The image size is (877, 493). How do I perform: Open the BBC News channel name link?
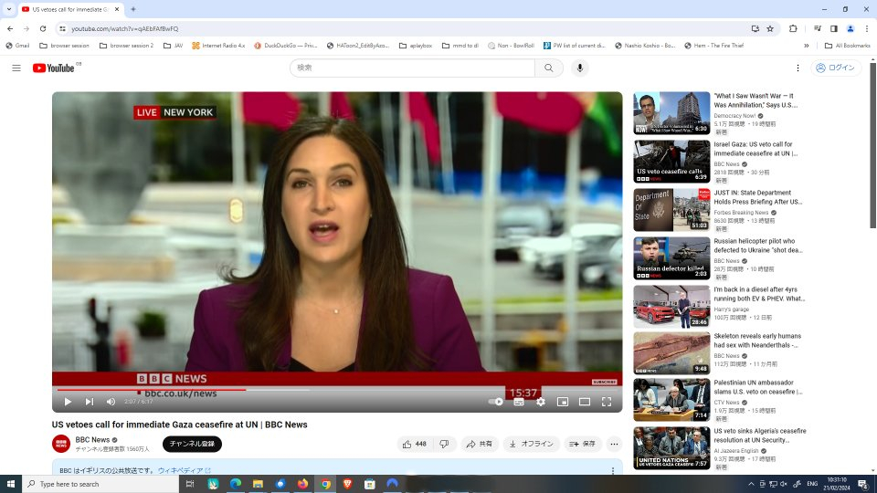click(x=92, y=440)
